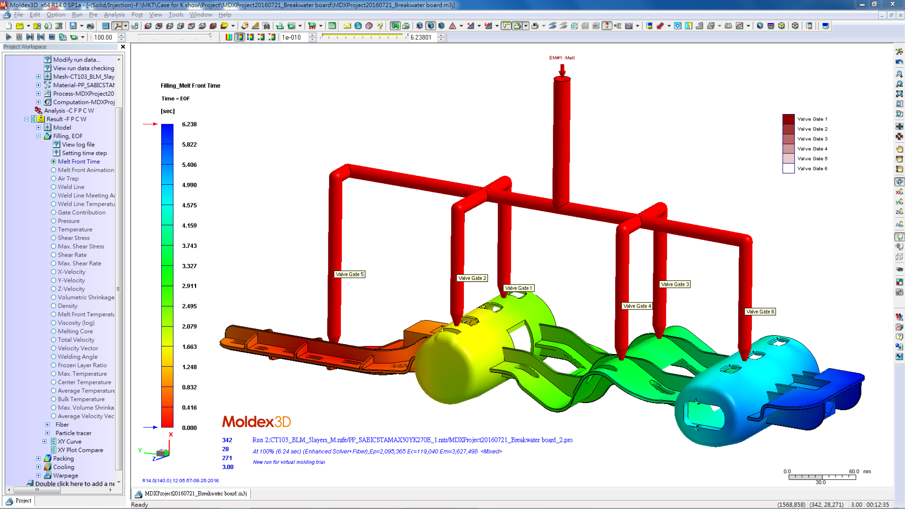Click the Print toolbar icon
Screen dimensions: 905x509
point(90,26)
